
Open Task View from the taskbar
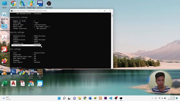pyautogui.click(x=69, y=98)
